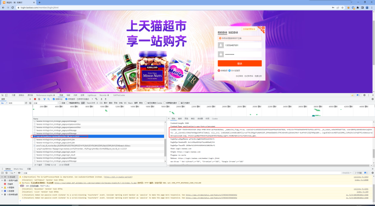Open the console context 'top' dropdown
375x206 pixels.
13,173
